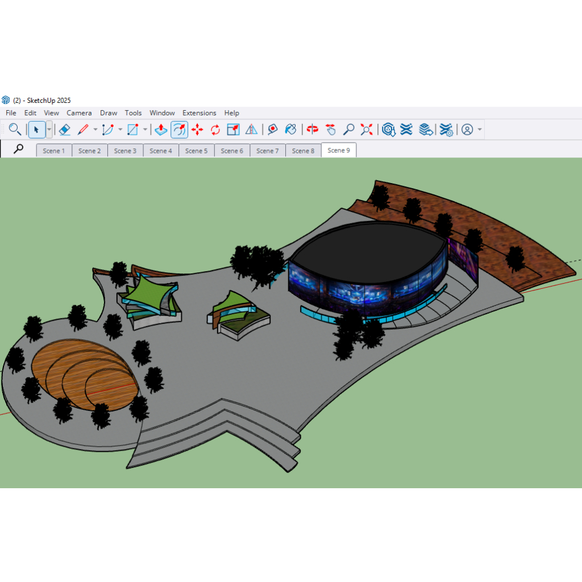Screen dimensions: 582x582
Task: Choose the Arc drawing tool
Action: (107, 130)
